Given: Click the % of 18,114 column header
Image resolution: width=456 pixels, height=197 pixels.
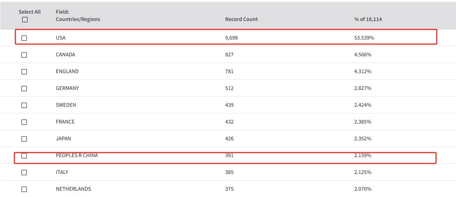Looking at the screenshot, I should [x=368, y=19].
